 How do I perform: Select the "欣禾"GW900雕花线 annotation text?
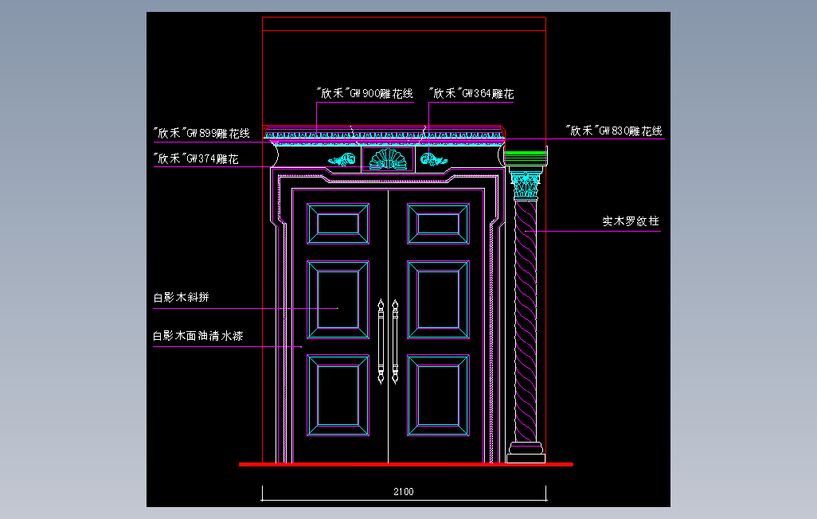365,93
